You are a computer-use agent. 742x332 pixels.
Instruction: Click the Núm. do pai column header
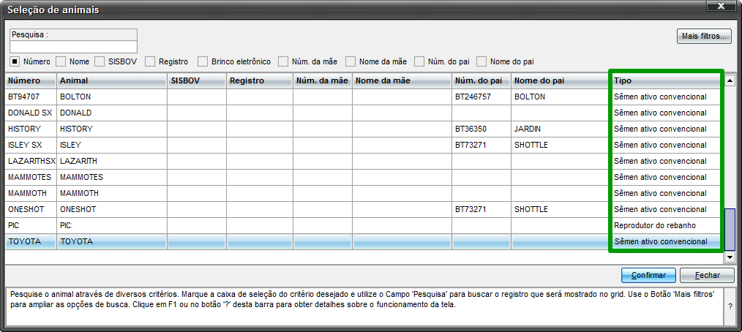pos(481,81)
